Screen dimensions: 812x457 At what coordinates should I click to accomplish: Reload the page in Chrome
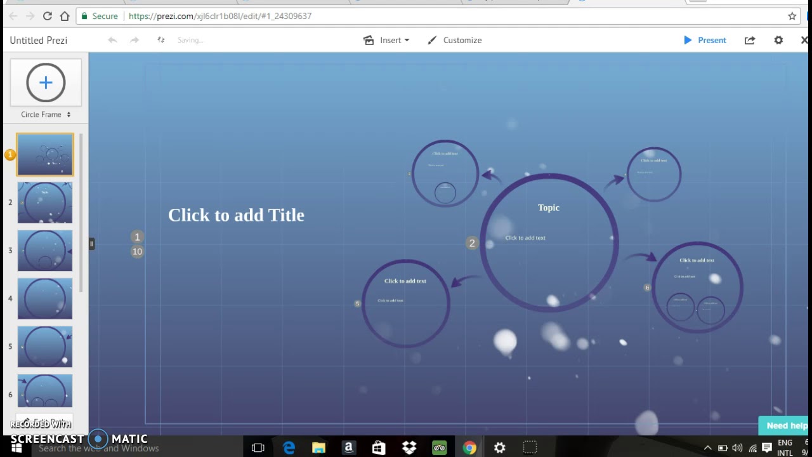[x=47, y=16]
